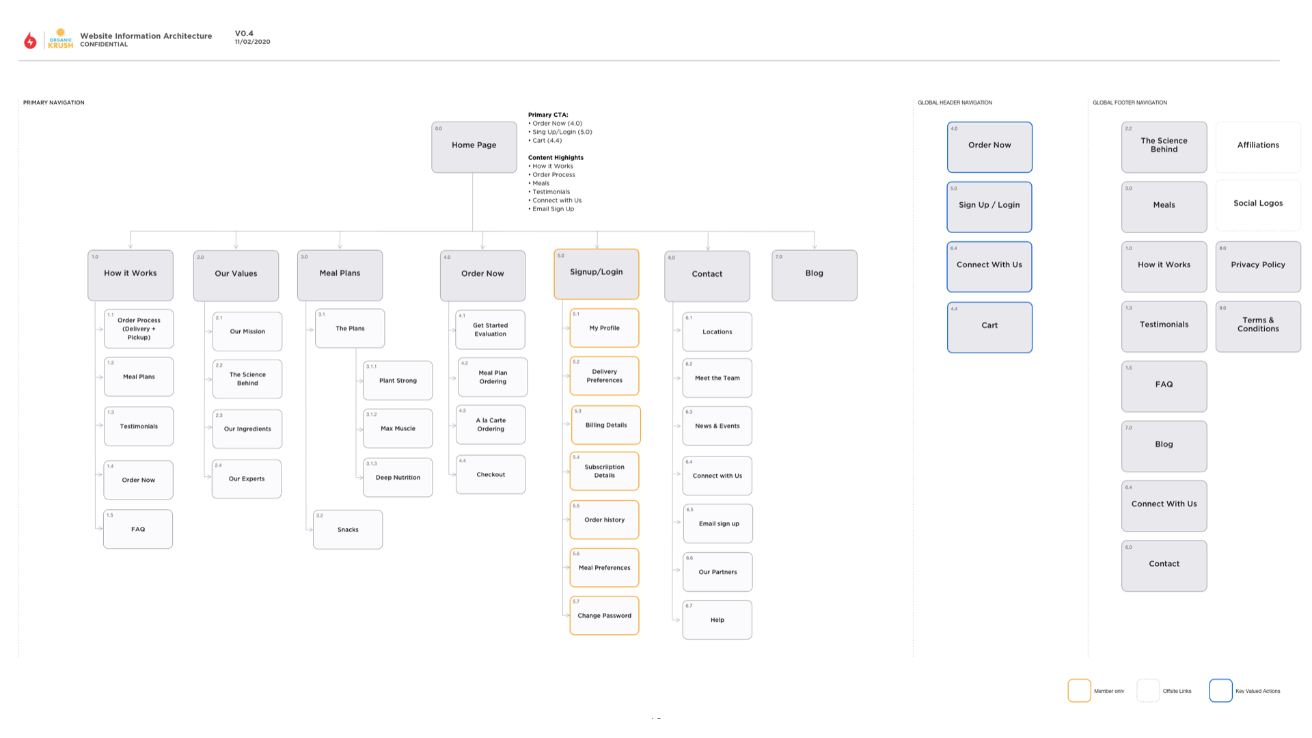Select the Home Page node
Viewport: 1312px width, 738px height.
pyautogui.click(x=474, y=147)
